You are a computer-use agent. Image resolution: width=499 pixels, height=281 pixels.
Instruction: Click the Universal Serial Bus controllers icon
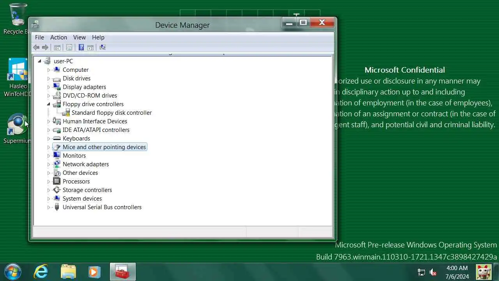[x=57, y=207]
